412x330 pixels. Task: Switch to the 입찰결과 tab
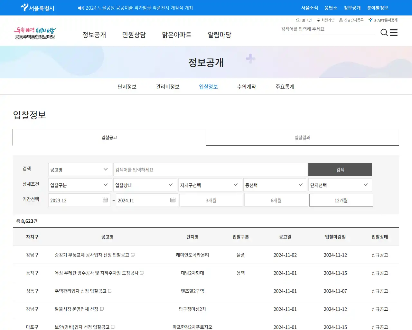[302, 137]
